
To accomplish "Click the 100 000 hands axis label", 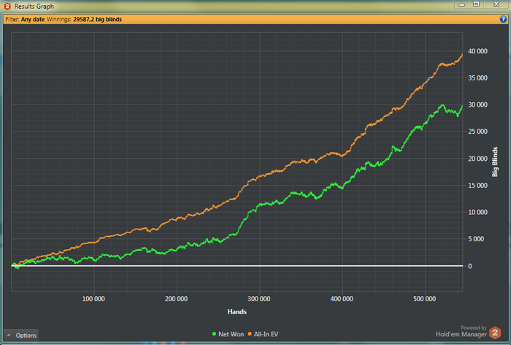I will coord(93,299).
